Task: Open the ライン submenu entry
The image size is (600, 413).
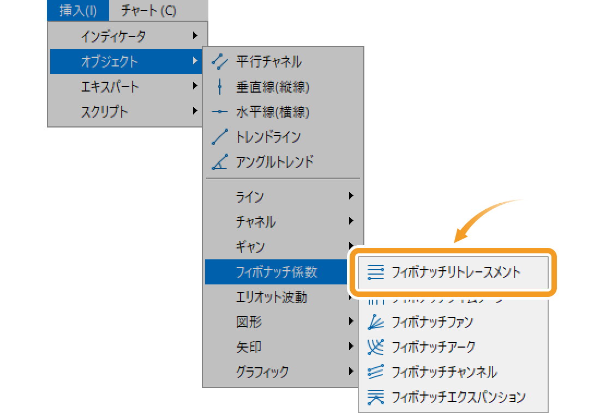Action: coord(283,197)
